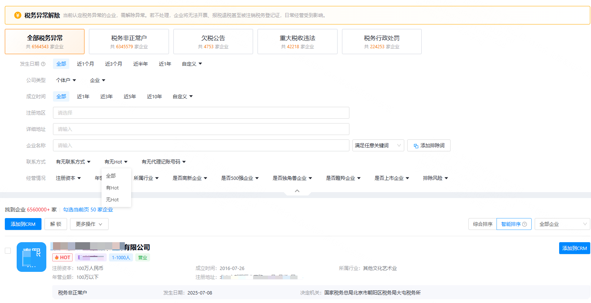The image size is (591, 303).
Task: Check the company row checkbox
Action: [x=8, y=251]
